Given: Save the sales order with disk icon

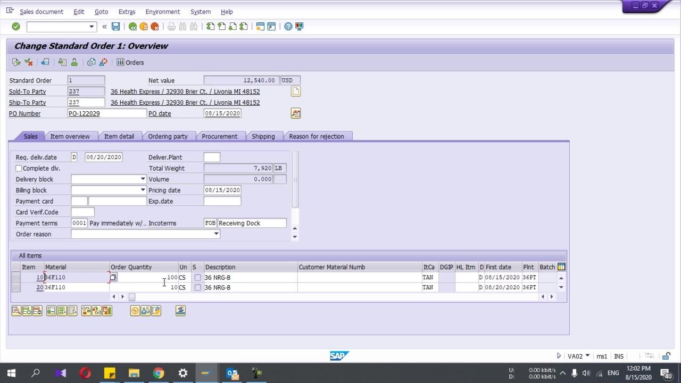Looking at the screenshot, I should pos(115,27).
